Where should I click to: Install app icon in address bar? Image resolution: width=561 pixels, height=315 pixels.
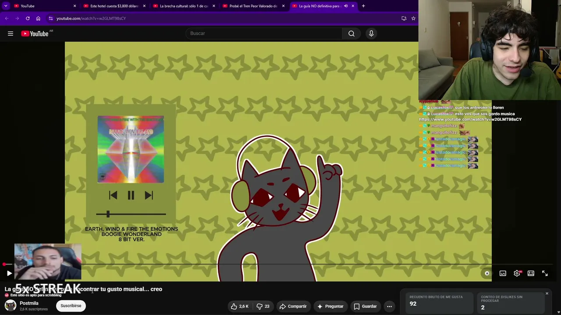click(404, 18)
